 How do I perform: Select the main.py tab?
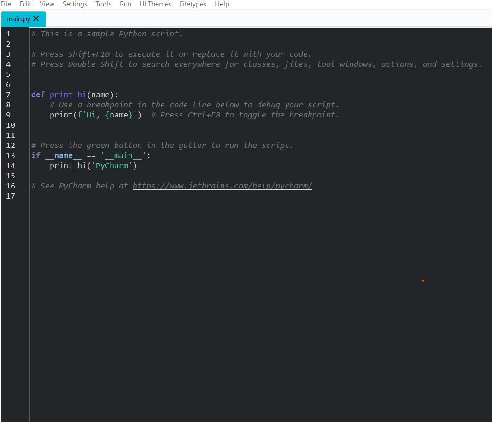tap(18, 19)
